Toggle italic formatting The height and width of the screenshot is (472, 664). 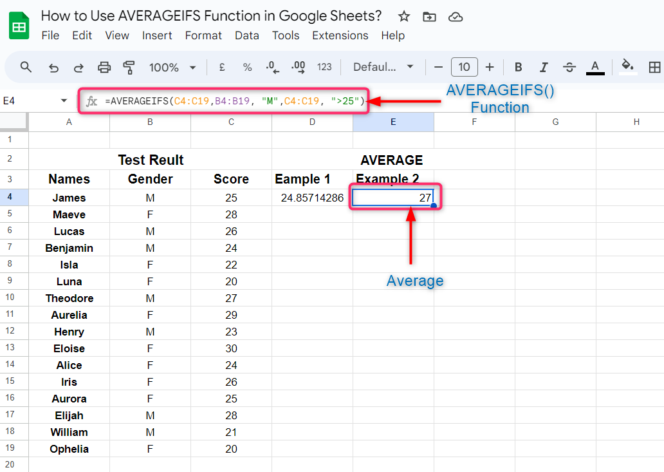[x=544, y=67]
